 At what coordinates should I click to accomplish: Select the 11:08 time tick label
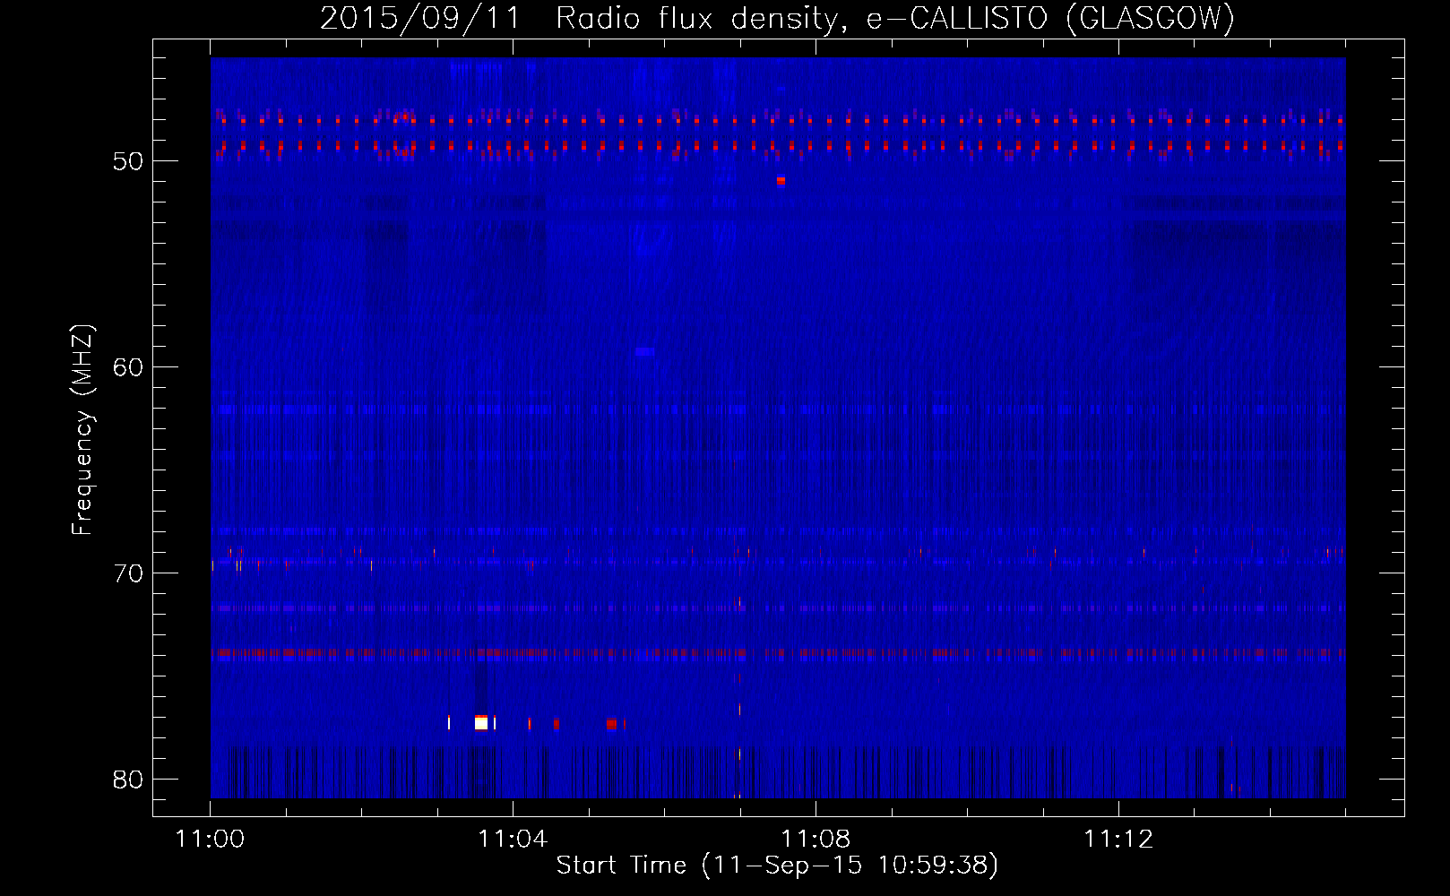[816, 840]
